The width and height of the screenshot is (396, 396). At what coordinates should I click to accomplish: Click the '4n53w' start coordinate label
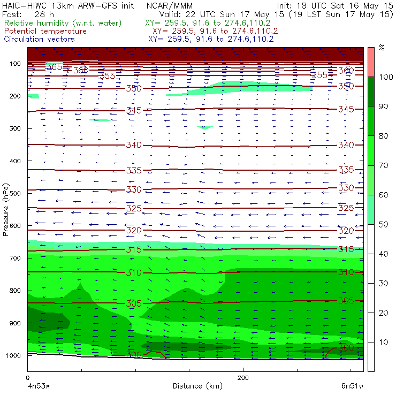pos(39,386)
